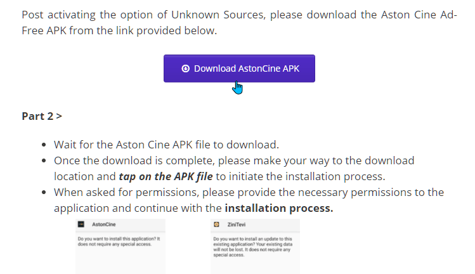The width and height of the screenshot is (475, 274).
Task: Click "Free APK from the link provided below" line
Action: point(119,30)
